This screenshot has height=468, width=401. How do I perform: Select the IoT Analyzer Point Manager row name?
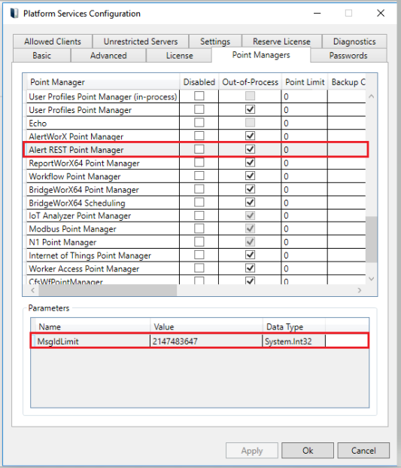[x=80, y=216]
